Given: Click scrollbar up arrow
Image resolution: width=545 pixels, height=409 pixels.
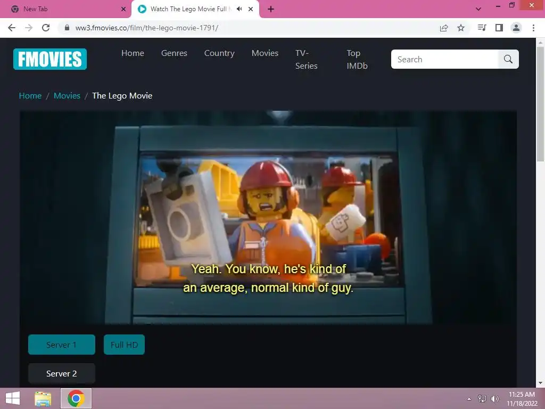Looking at the screenshot, I should (x=540, y=43).
